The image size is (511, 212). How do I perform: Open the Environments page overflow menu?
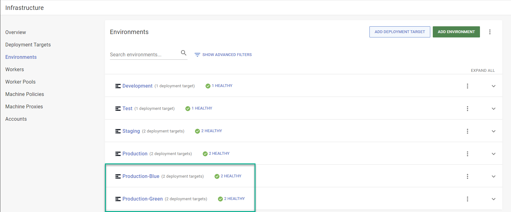coord(490,32)
